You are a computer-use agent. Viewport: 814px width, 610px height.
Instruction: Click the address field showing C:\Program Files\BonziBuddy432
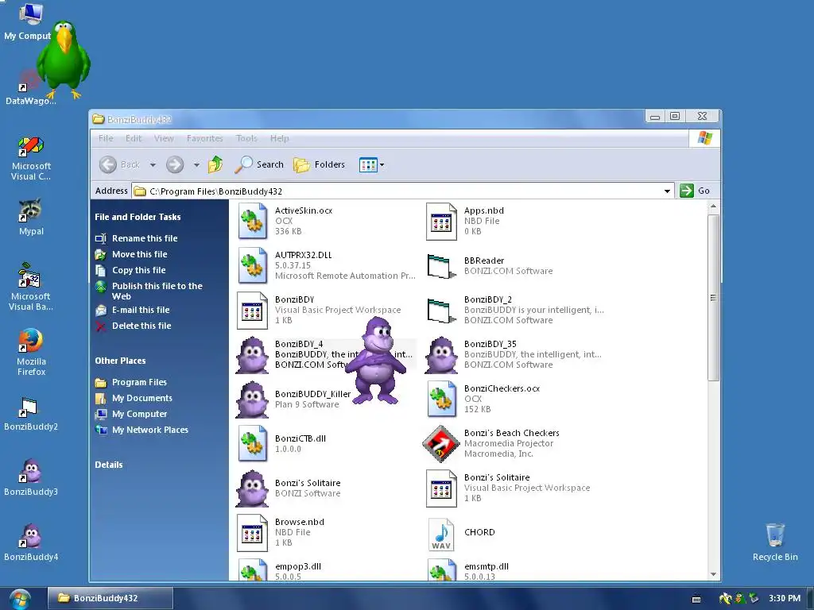(403, 191)
